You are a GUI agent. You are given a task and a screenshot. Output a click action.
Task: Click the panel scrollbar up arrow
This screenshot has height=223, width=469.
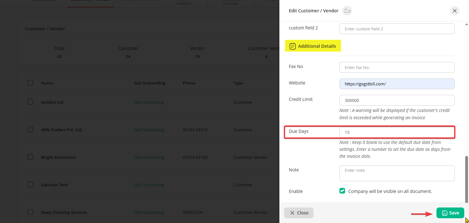[x=467, y=24]
